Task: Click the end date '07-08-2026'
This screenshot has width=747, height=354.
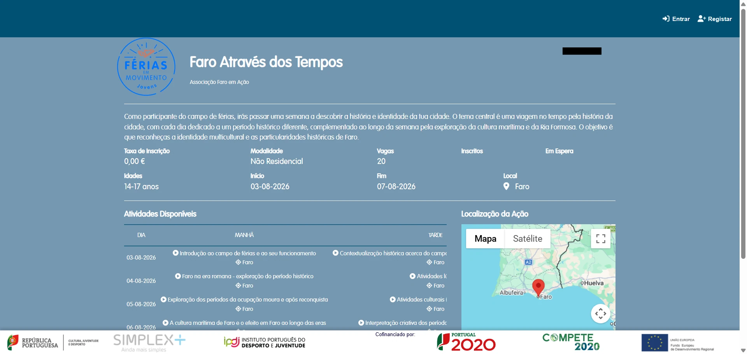Action: (x=396, y=187)
